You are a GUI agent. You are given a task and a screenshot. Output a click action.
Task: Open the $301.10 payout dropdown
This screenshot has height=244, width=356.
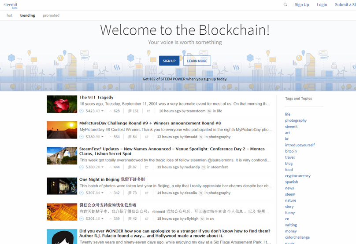[94, 219]
